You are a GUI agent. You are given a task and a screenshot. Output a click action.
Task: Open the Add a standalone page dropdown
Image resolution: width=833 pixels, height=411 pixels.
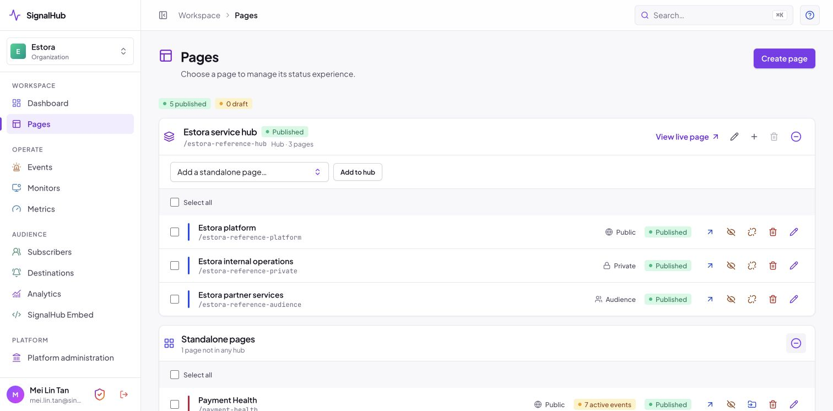(250, 172)
